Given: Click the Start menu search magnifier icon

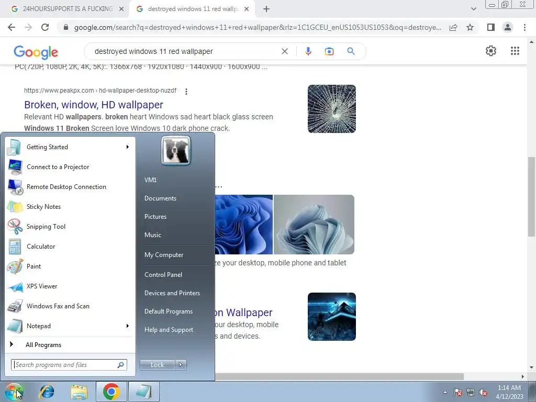Looking at the screenshot, I should tap(121, 365).
